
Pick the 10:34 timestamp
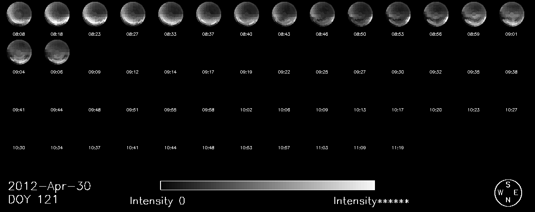(57, 147)
